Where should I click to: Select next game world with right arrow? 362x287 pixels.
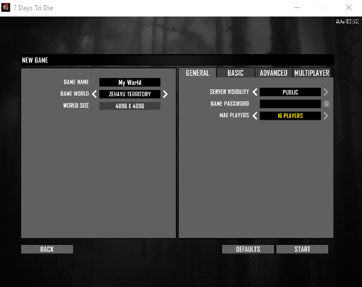[x=166, y=94]
